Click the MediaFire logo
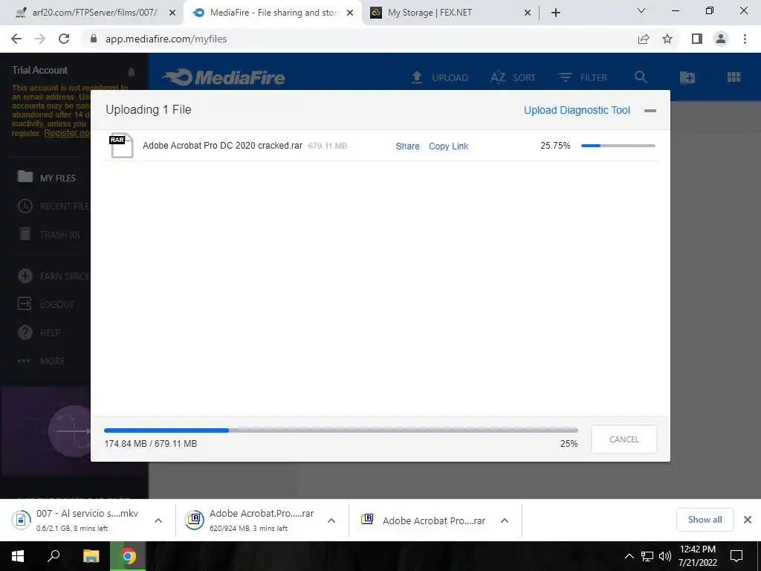 224,77
